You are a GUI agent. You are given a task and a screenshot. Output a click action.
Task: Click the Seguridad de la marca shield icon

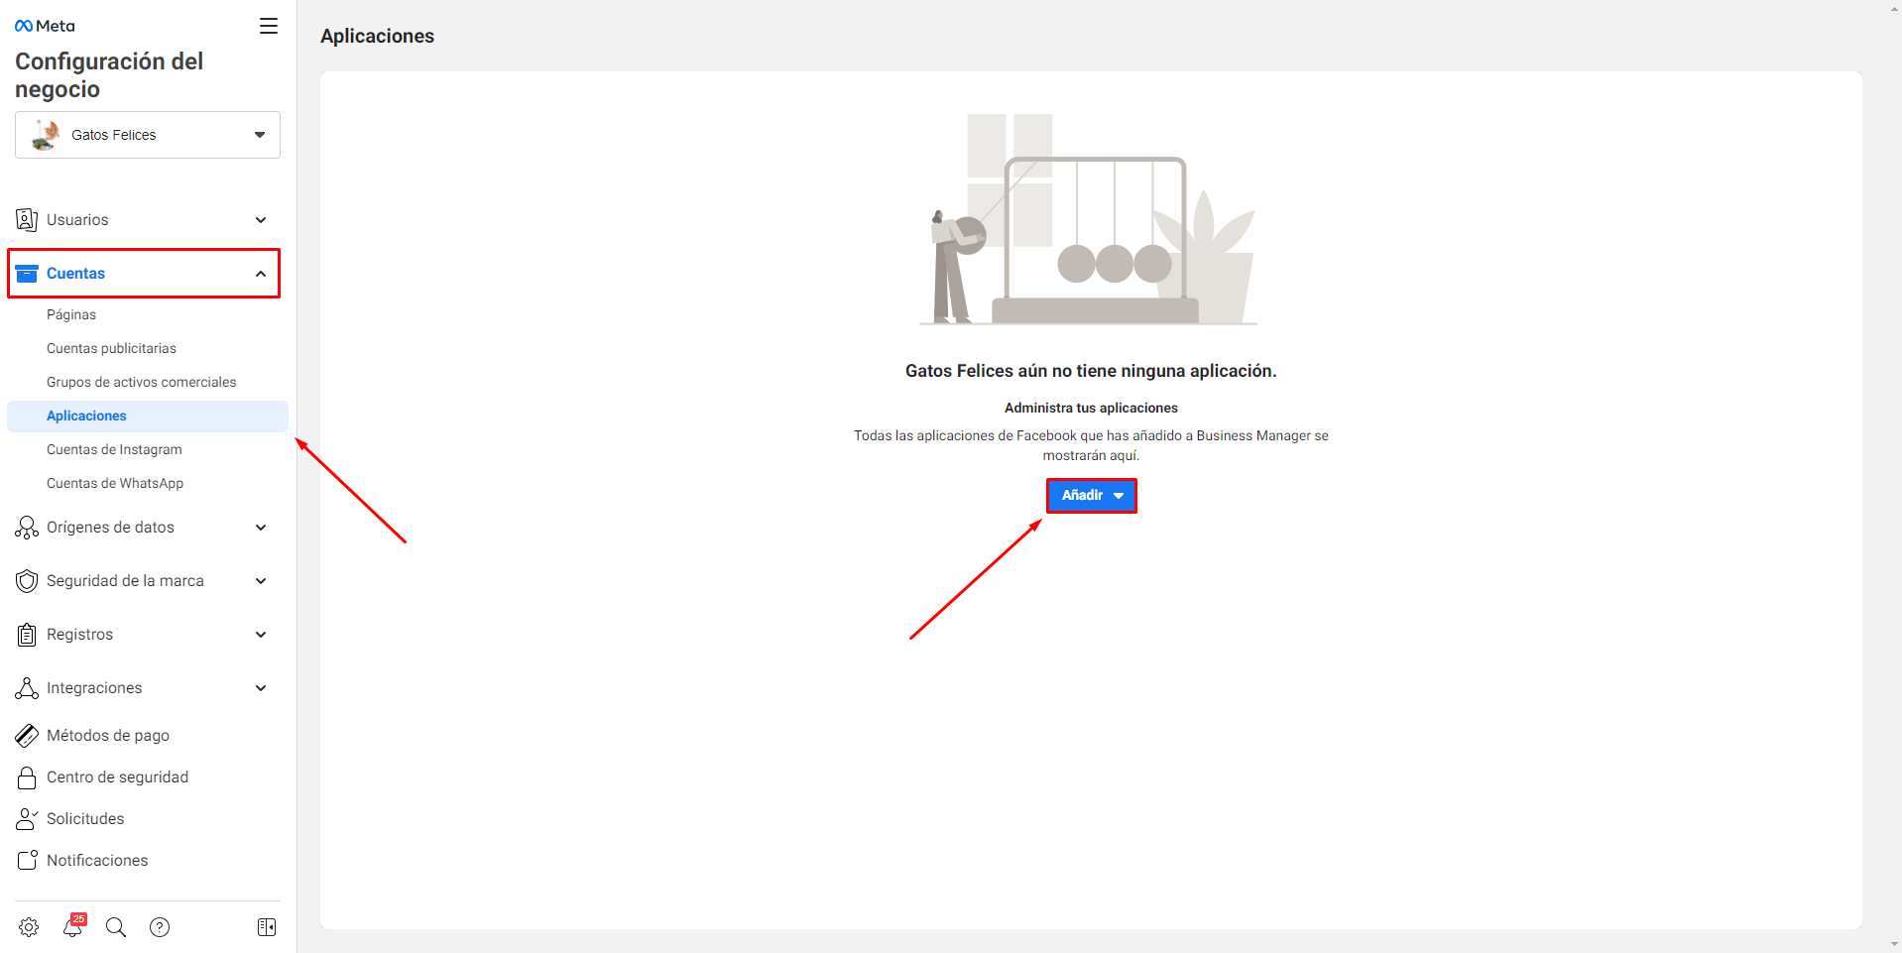click(27, 581)
